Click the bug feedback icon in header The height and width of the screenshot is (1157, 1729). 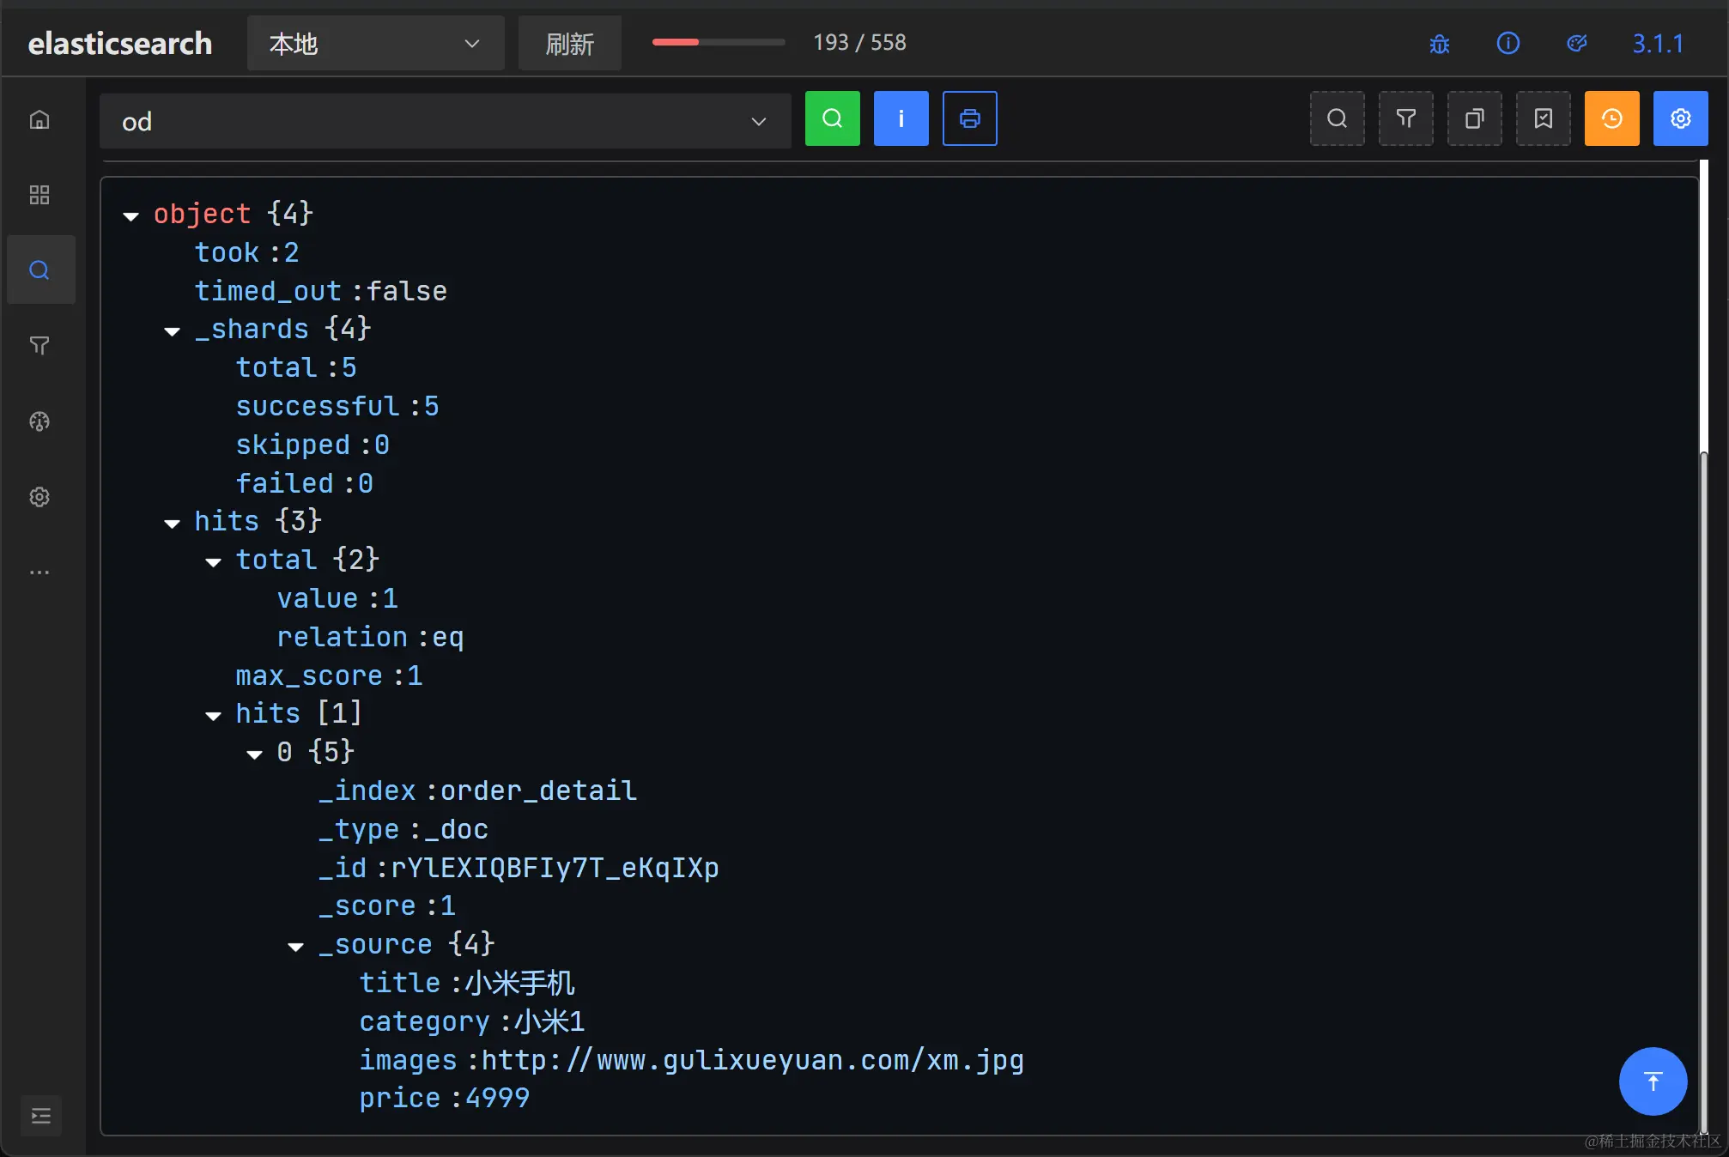[x=1439, y=44]
